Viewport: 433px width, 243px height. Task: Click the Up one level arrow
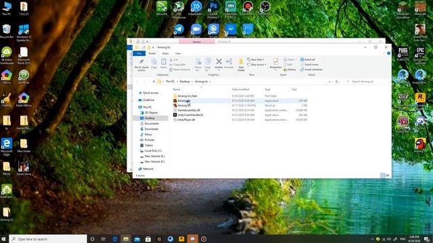click(154, 82)
